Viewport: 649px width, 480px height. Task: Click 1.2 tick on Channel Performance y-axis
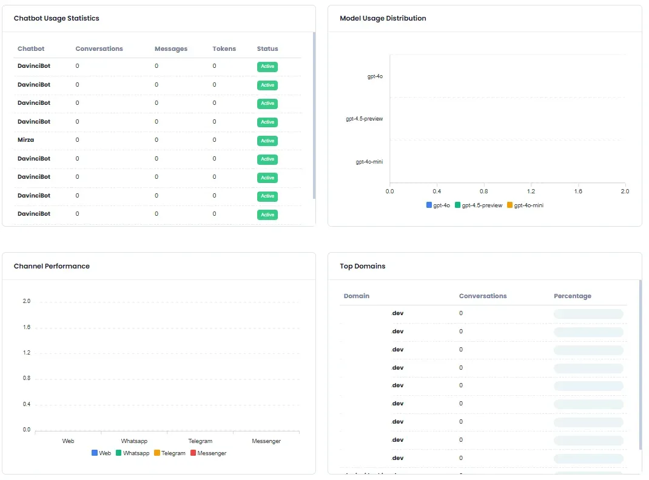pyautogui.click(x=27, y=353)
